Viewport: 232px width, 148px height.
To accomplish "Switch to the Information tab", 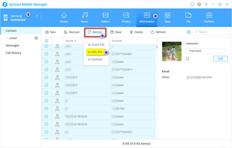I will (147, 18).
